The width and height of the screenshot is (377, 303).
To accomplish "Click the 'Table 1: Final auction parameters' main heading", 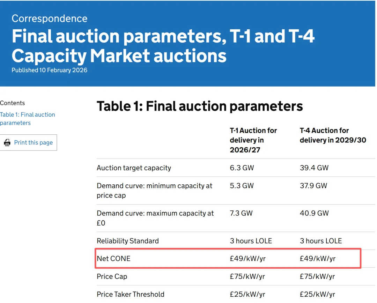I will point(200,106).
